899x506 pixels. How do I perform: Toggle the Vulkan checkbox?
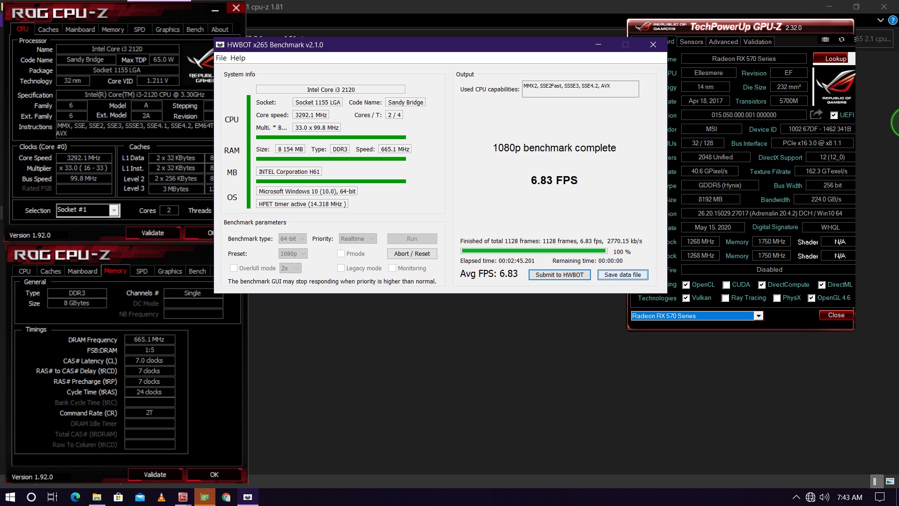pyautogui.click(x=686, y=298)
